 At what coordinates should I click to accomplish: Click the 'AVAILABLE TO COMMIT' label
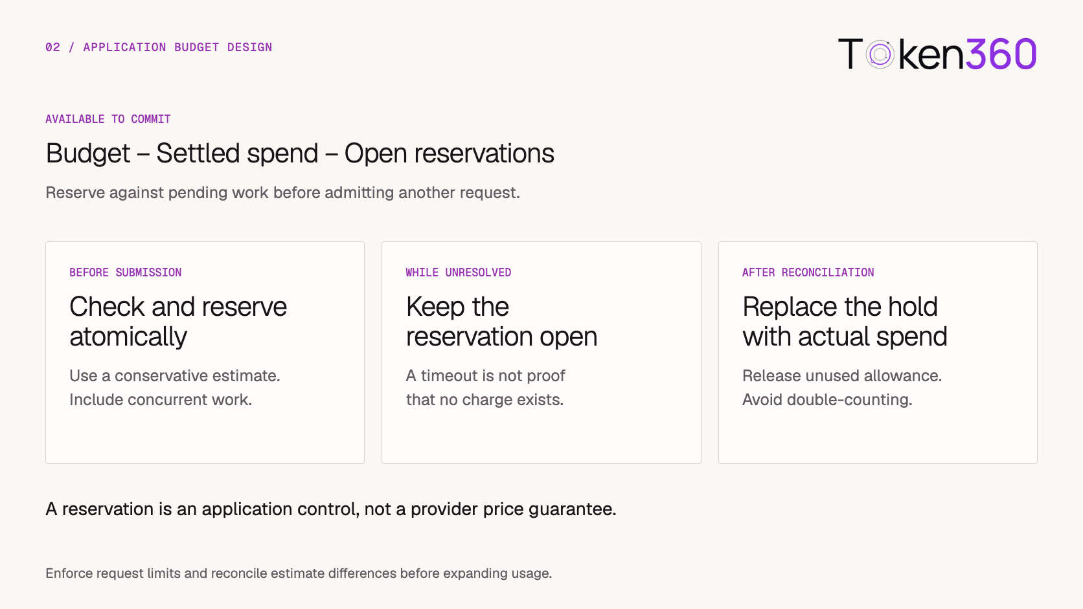click(108, 119)
